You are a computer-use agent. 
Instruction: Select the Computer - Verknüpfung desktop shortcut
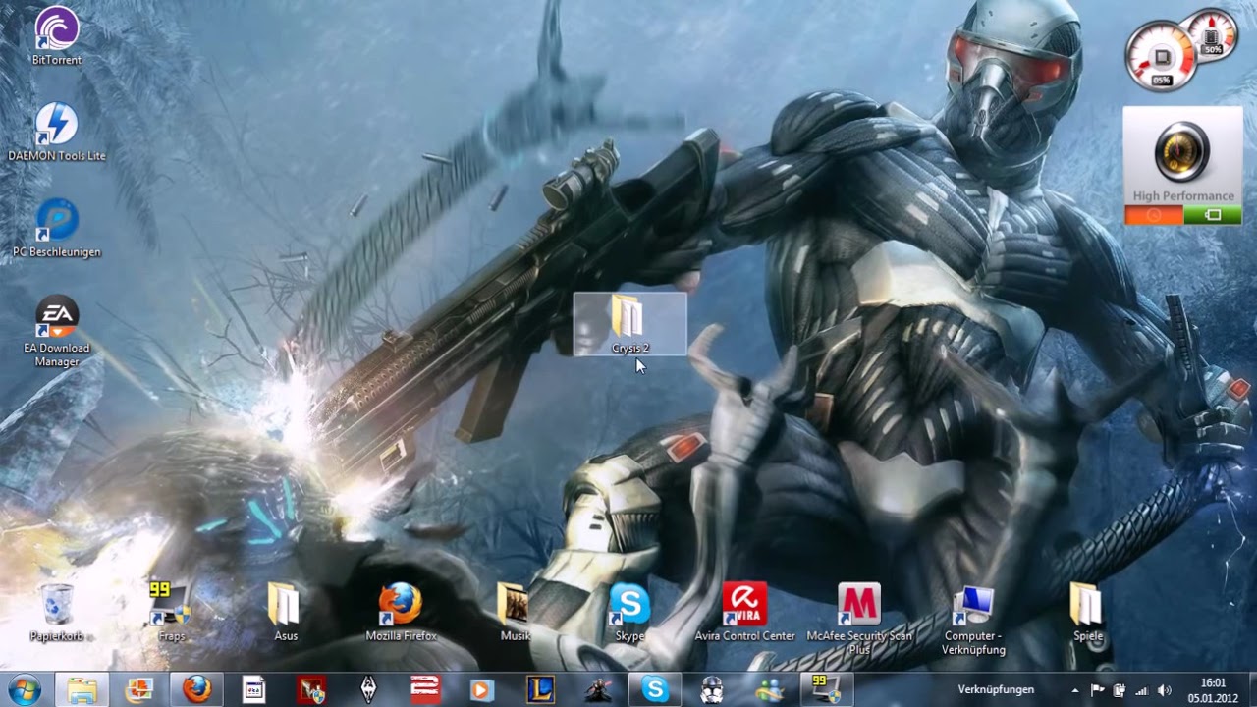click(973, 619)
